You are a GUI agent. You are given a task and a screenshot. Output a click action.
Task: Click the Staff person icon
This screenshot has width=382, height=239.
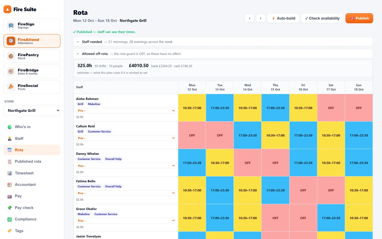tap(10, 139)
